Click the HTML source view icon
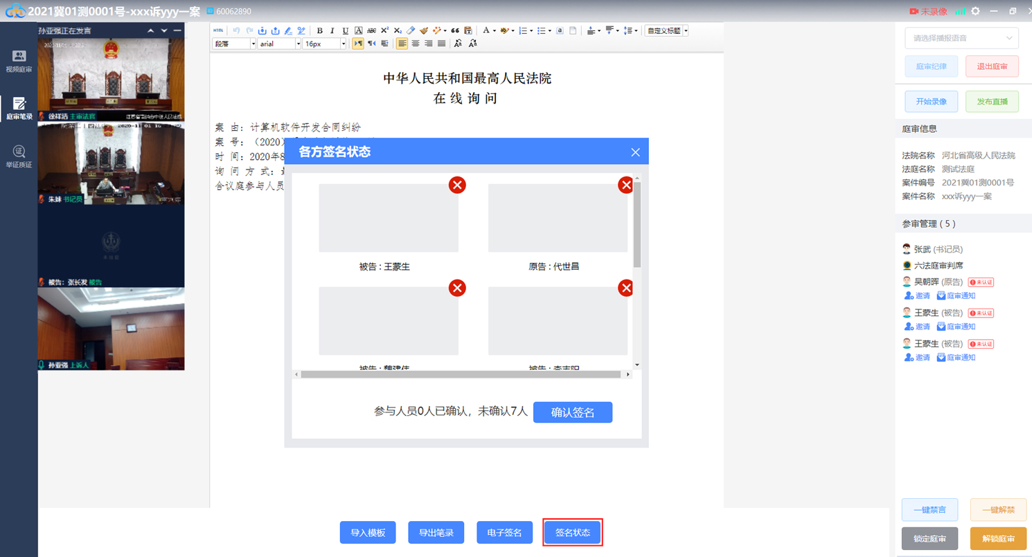The height and width of the screenshot is (557, 1032). coord(218,30)
